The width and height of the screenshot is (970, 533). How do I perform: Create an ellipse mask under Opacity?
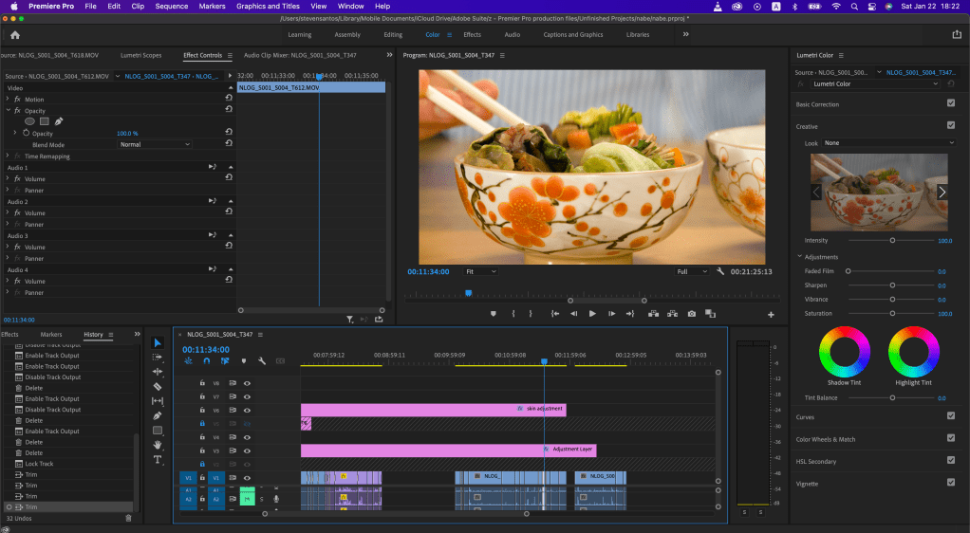click(29, 121)
